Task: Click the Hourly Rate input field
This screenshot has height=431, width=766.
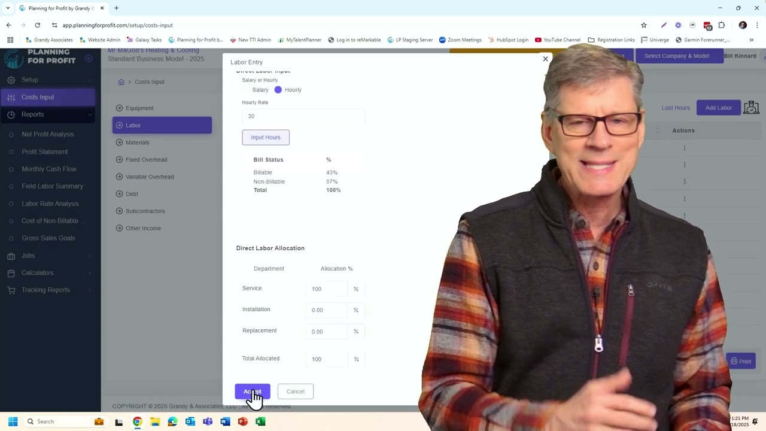Action: (x=303, y=116)
